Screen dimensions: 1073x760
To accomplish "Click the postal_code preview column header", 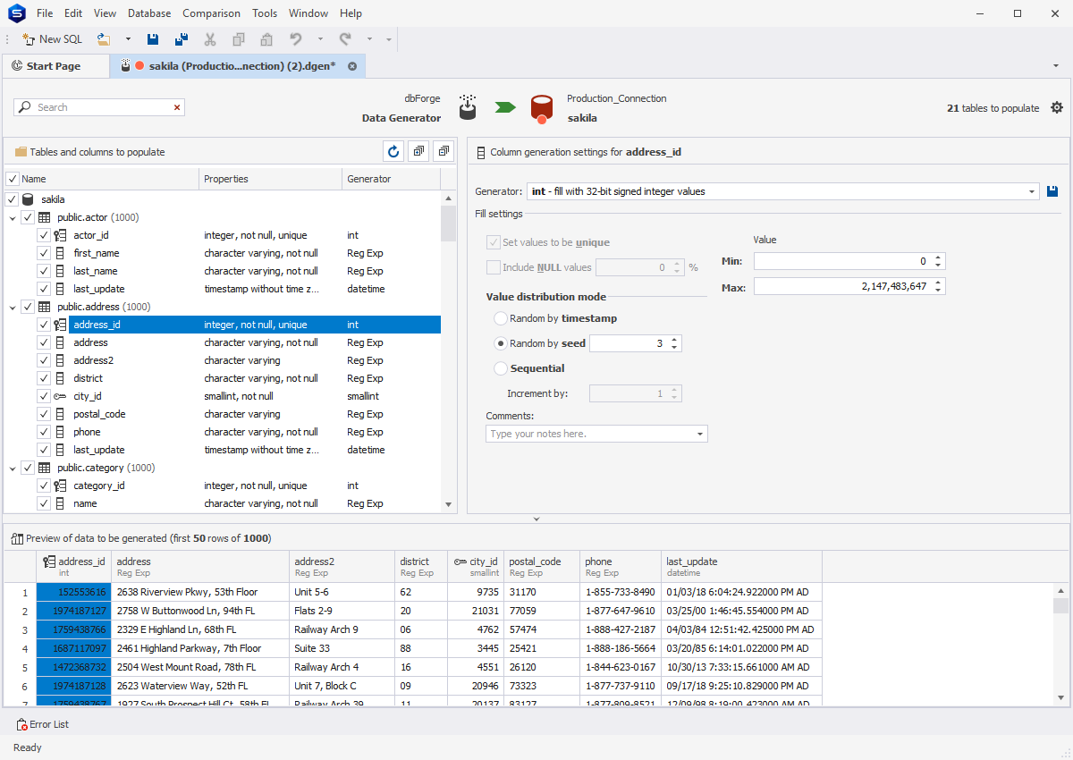I will click(542, 567).
